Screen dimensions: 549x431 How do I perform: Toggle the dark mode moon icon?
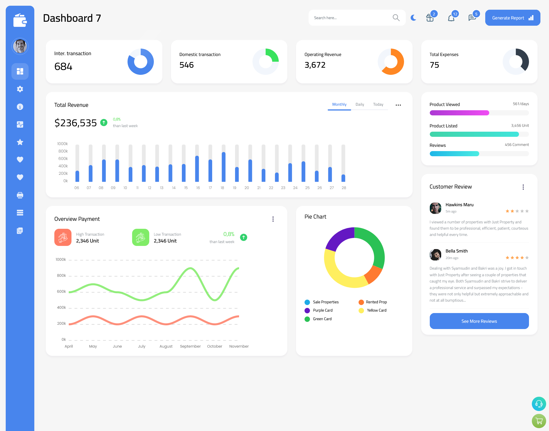pyautogui.click(x=413, y=17)
